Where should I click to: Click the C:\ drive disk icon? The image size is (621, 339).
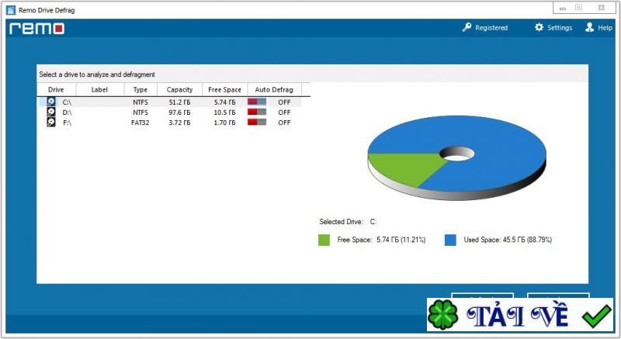pos(51,102)
